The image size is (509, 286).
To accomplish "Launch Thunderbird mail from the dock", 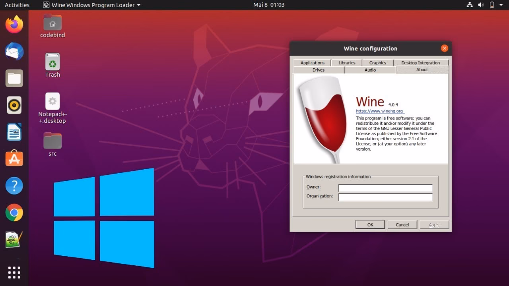I will [14, 52].
